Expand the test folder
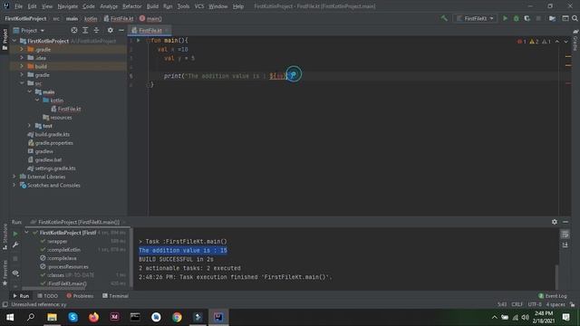The width and height of the screenshot is (580, 326). (29, 126)
